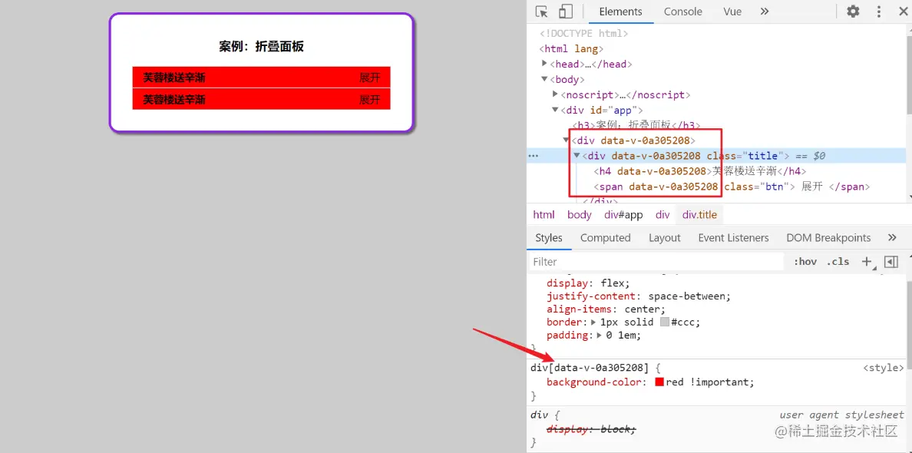This screenshot has width=912, height=453.
Task: Open the Event Listeners tab
Action: click(733, 238)
